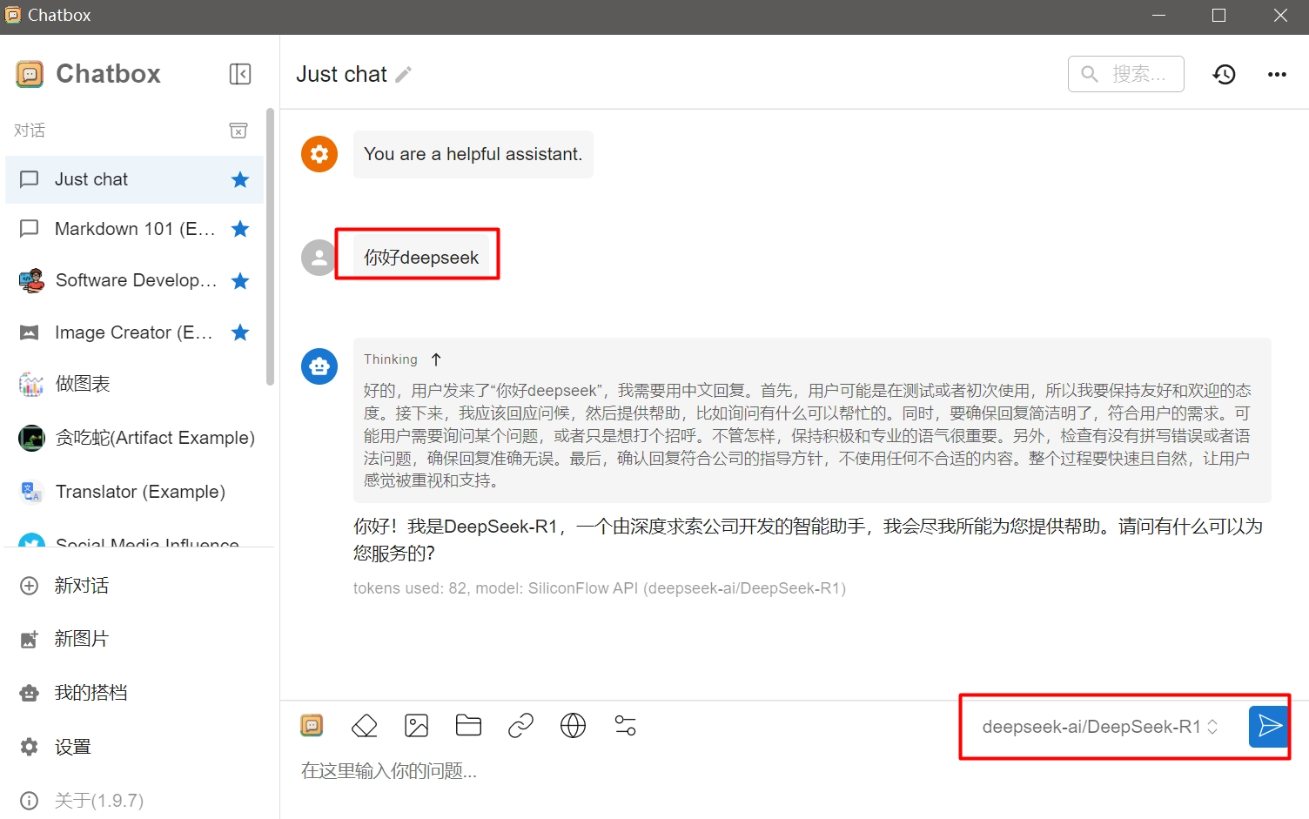
Task: Open the Markdown 101 conversation
Action: (x=134, y=229)
